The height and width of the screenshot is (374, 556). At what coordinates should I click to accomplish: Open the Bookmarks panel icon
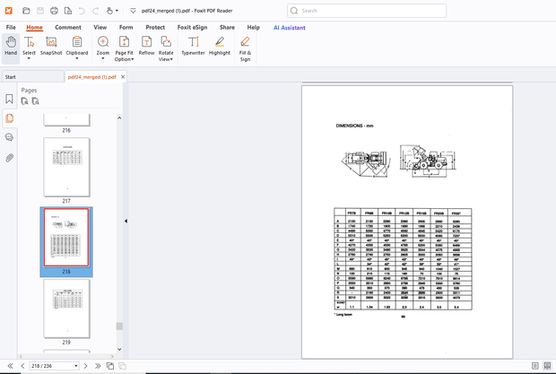coord(9,99)
